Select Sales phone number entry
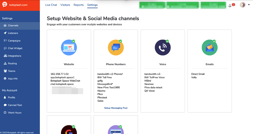The height and width of the screenshot is (134, 253). (100, 101)
